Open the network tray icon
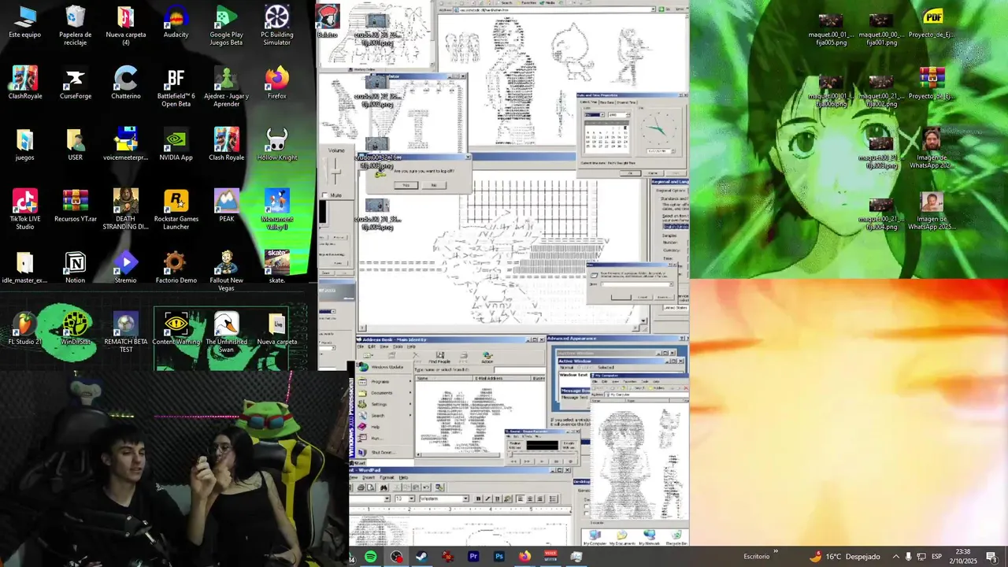1008x567 pixels. click(x=922, y=557)
